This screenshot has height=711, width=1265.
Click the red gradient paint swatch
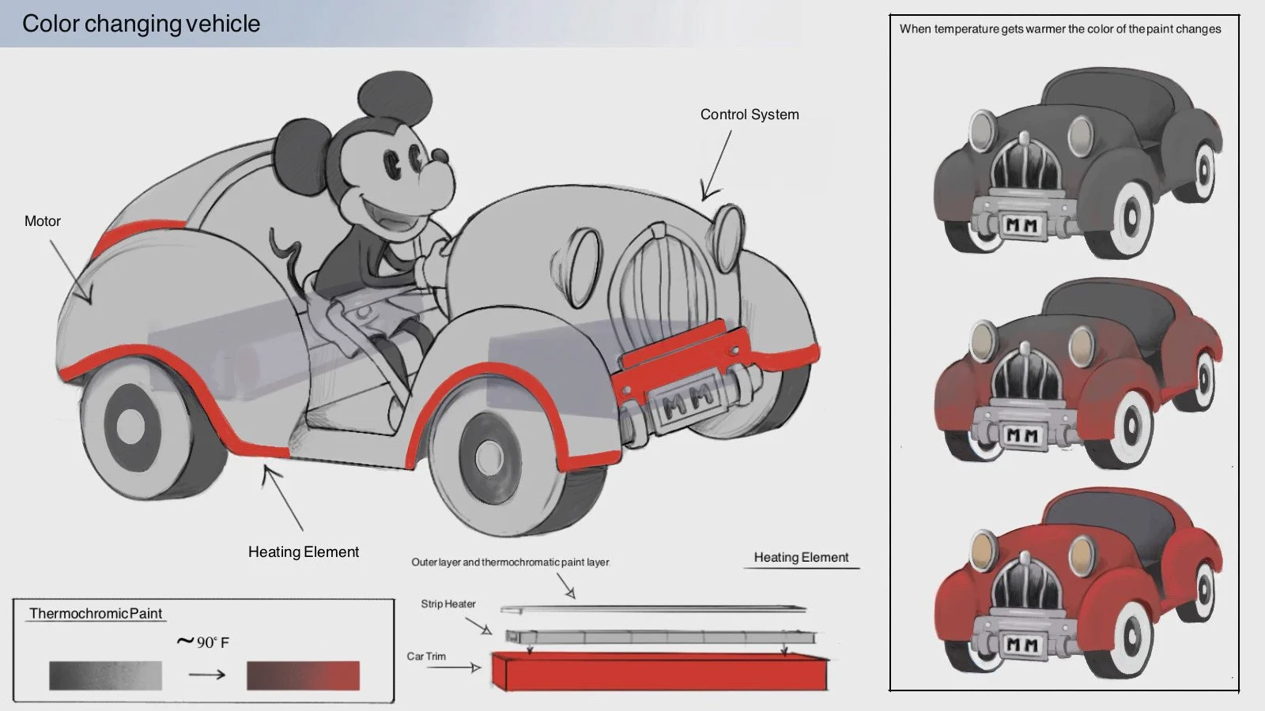tap(303, 675)
